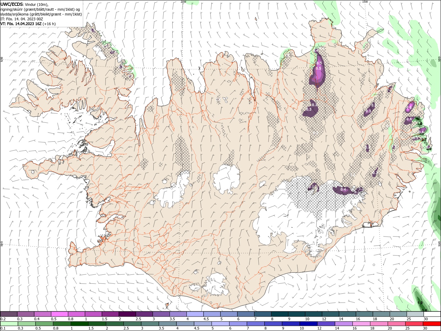Screen dimensions: 441x331
Task: Pick the dark purple-grey 0.2 swatch in upper scale
Action: pos(9,314)
